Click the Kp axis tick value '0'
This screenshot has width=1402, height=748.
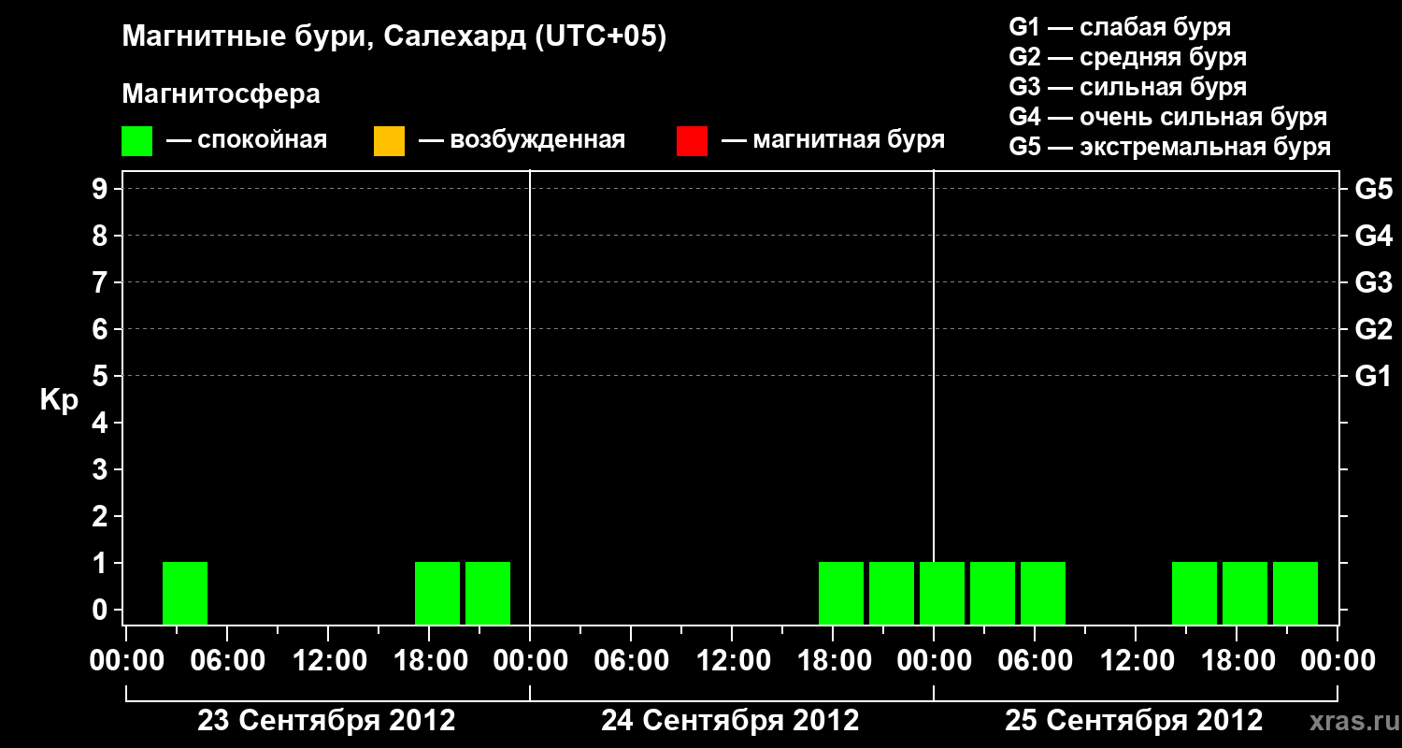tap(102, 610)
